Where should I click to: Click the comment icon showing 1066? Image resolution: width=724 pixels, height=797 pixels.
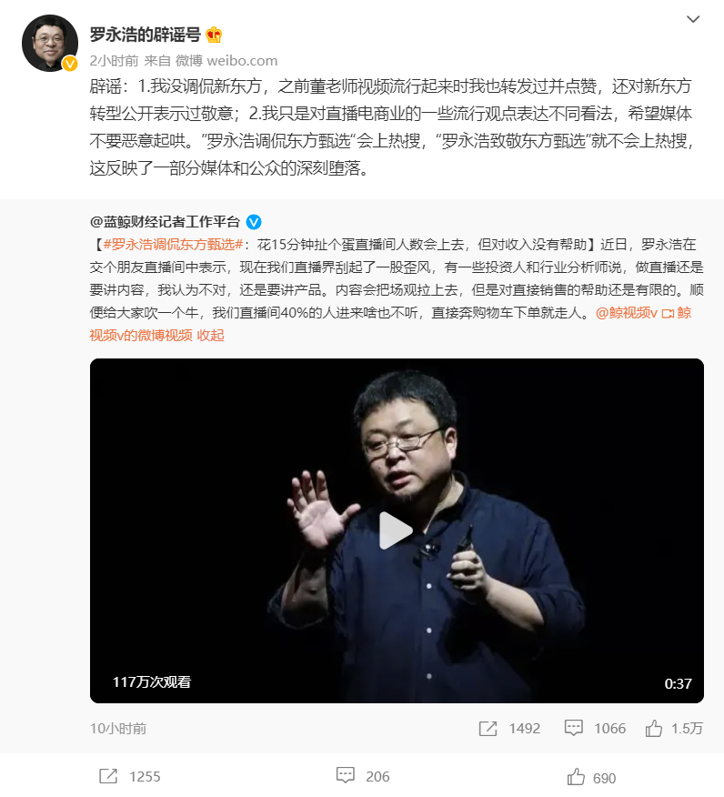pyautogui.click(x=574, y=728)
